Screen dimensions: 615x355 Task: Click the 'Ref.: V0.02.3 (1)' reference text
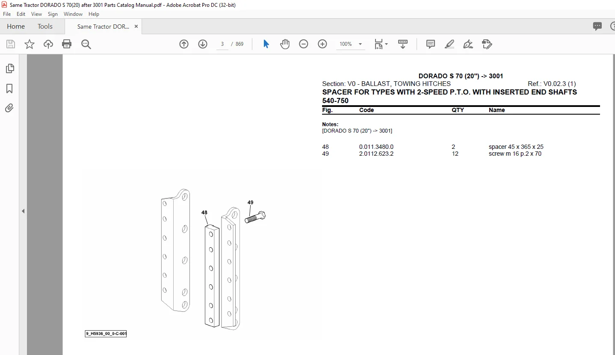552,84
